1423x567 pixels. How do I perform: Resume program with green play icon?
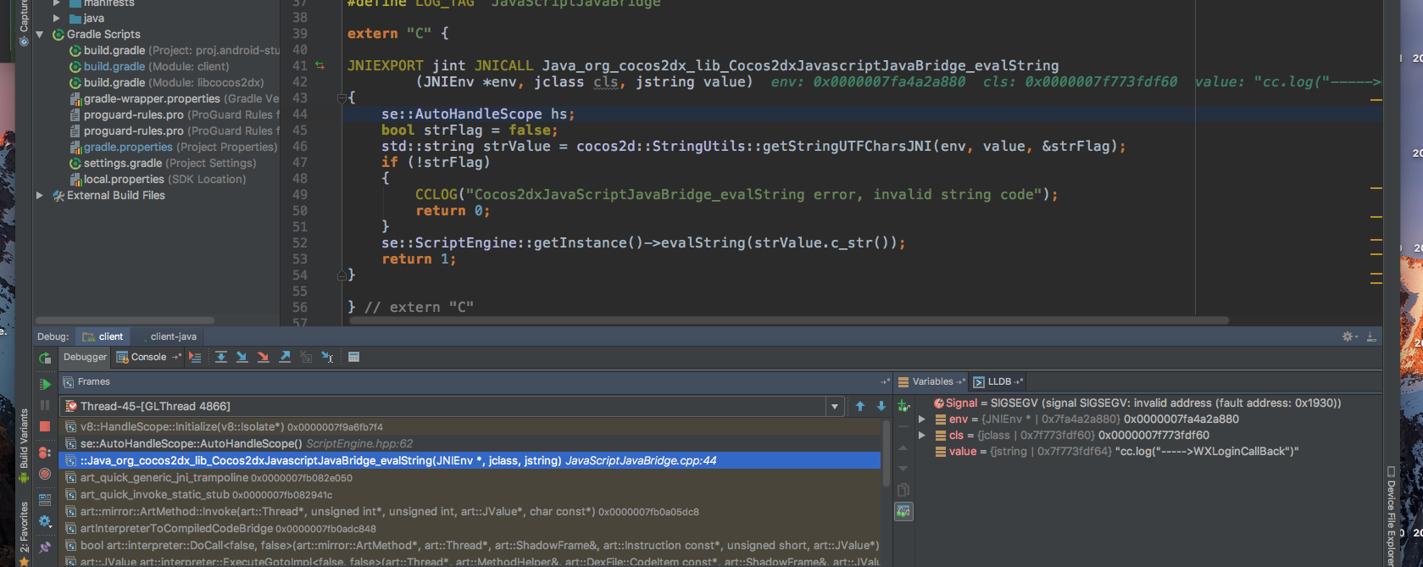click(45, 384)
